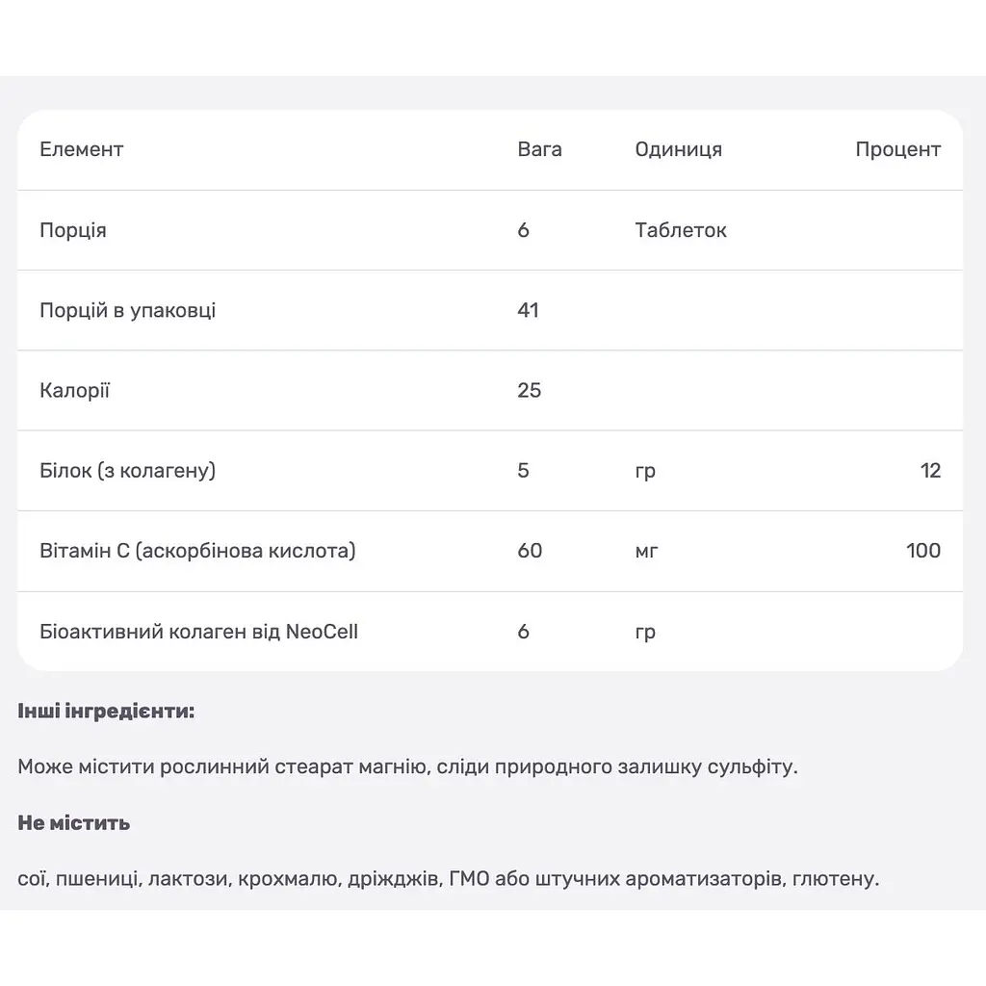Click the value 41 in table

click(529, 311)
